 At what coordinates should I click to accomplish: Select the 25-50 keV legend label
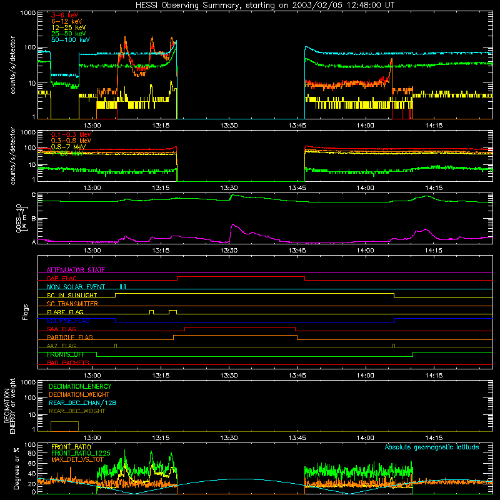69,34
